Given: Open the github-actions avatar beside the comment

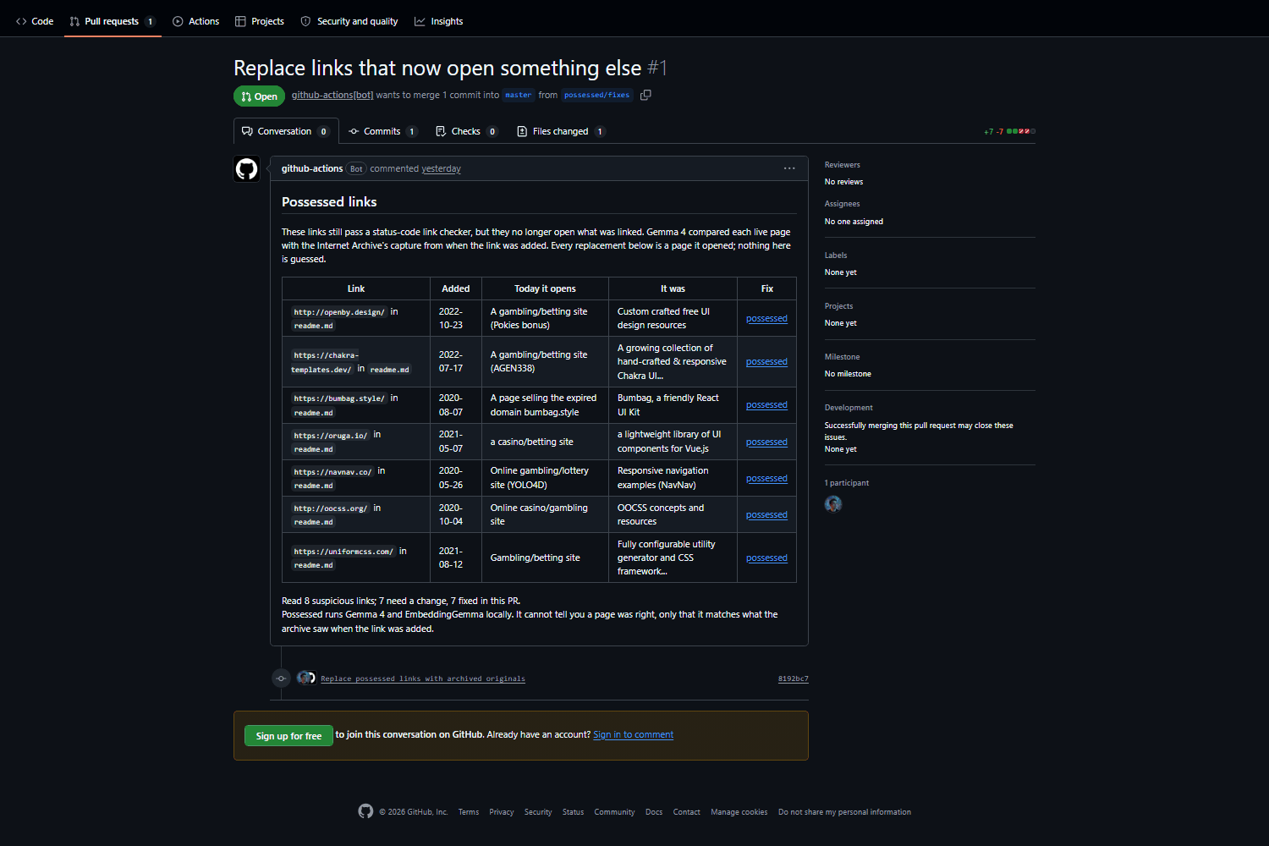Looking at the screenshot, I should (x=246, y=169).
